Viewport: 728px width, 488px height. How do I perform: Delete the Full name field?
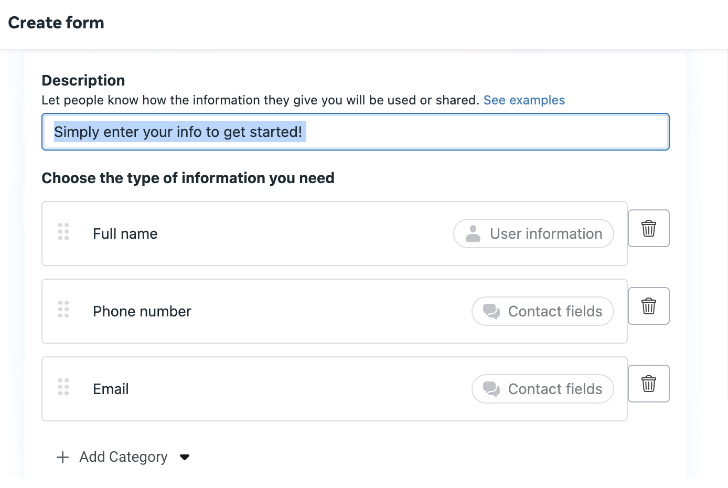(649, 228)
